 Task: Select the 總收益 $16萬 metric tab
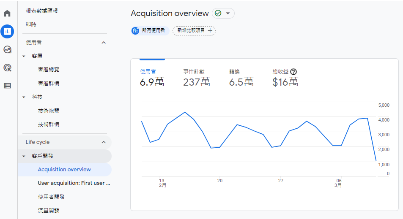(285, 78)
